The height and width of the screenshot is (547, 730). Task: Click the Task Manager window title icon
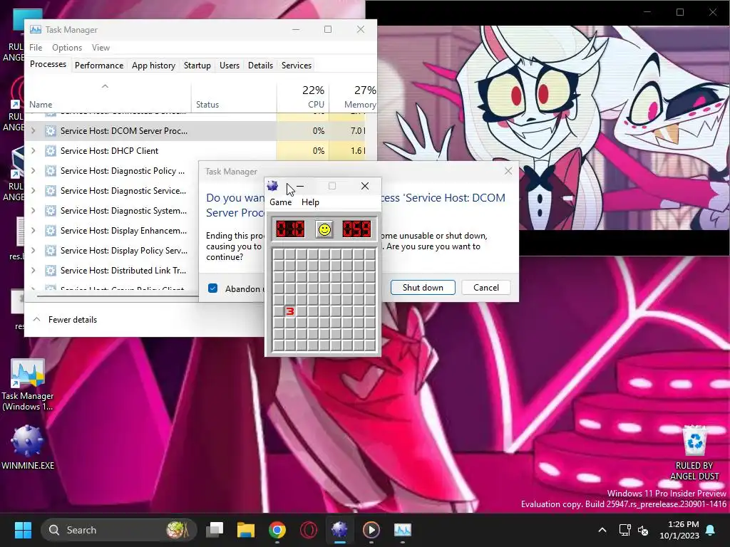point(36,30)
